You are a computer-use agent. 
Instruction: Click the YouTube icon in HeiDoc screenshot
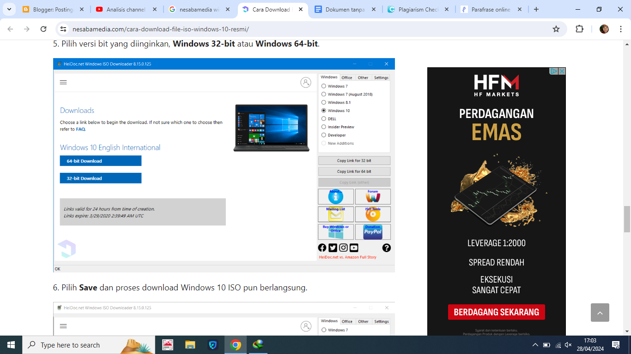tap(354, 248)
